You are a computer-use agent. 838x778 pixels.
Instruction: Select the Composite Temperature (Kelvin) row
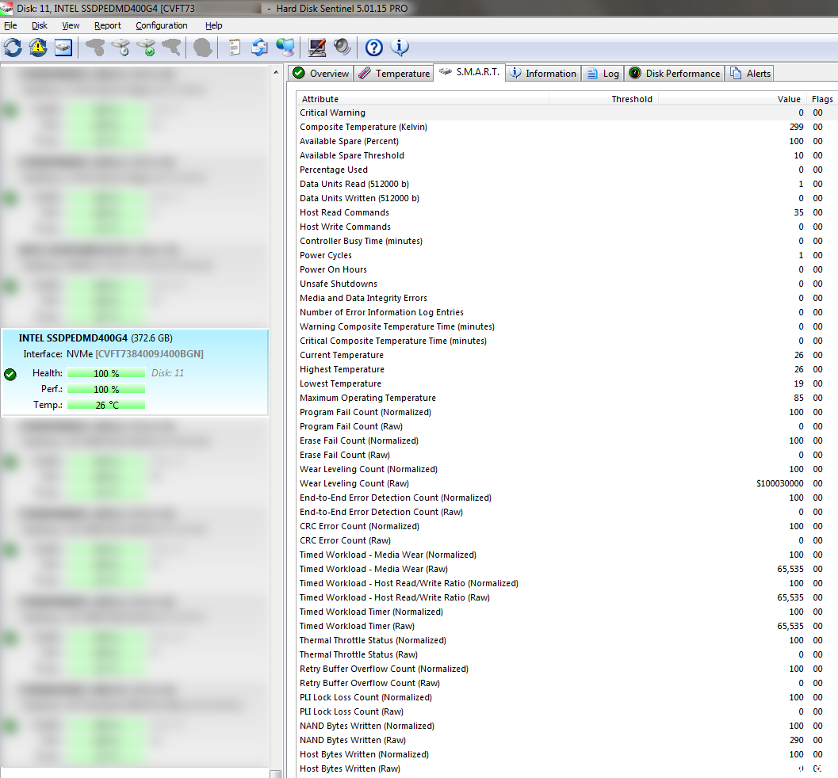(567, 127)
